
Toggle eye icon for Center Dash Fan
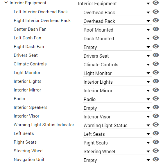156,29
